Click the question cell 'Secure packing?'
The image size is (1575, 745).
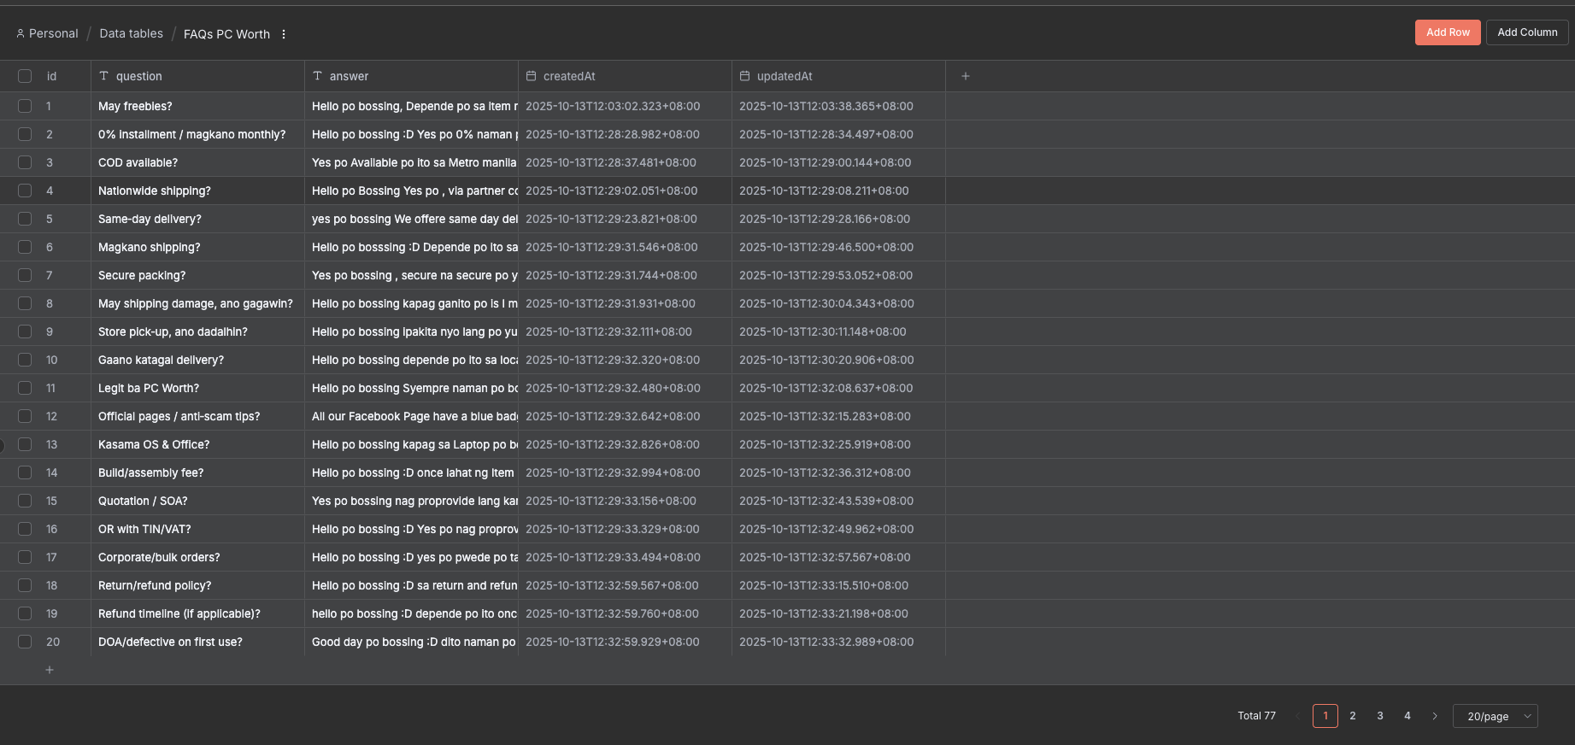tap(197, 275)
